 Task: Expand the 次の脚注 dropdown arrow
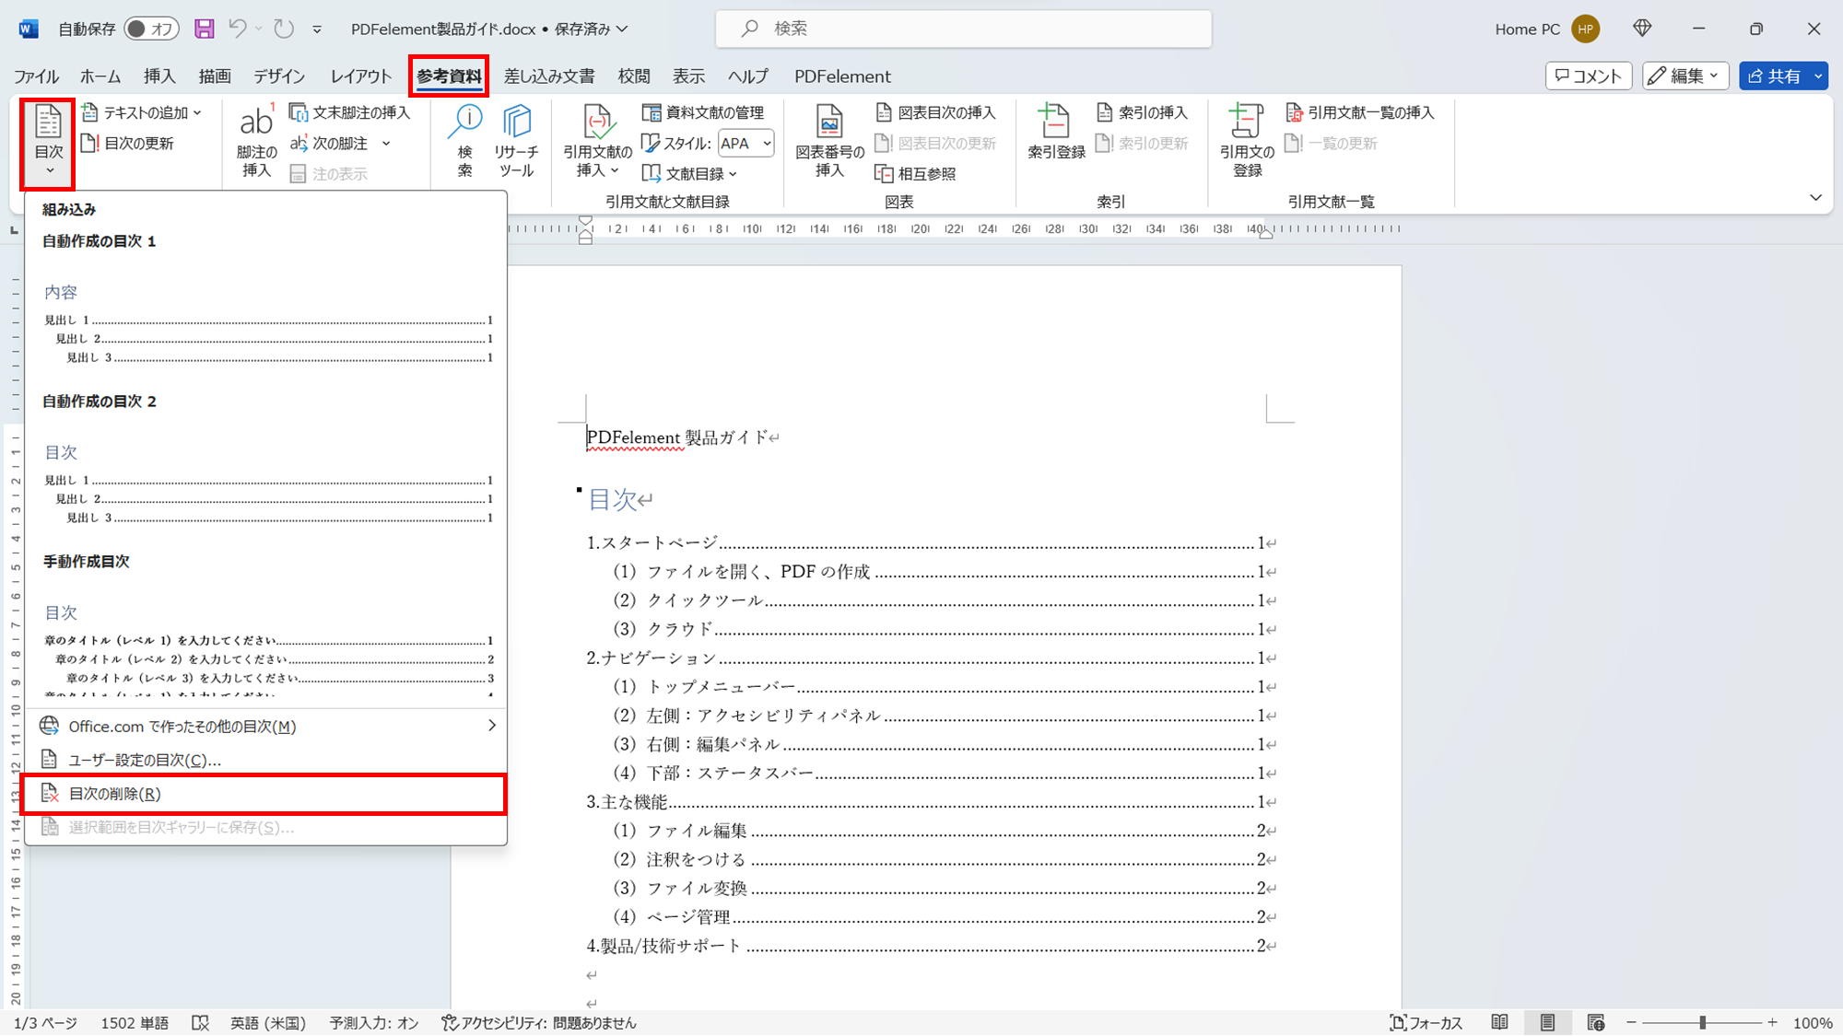(x=386, y=144)
